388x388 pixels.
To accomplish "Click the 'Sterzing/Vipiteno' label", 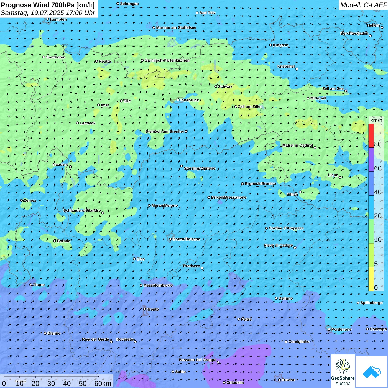I will [x=200, y=168].
